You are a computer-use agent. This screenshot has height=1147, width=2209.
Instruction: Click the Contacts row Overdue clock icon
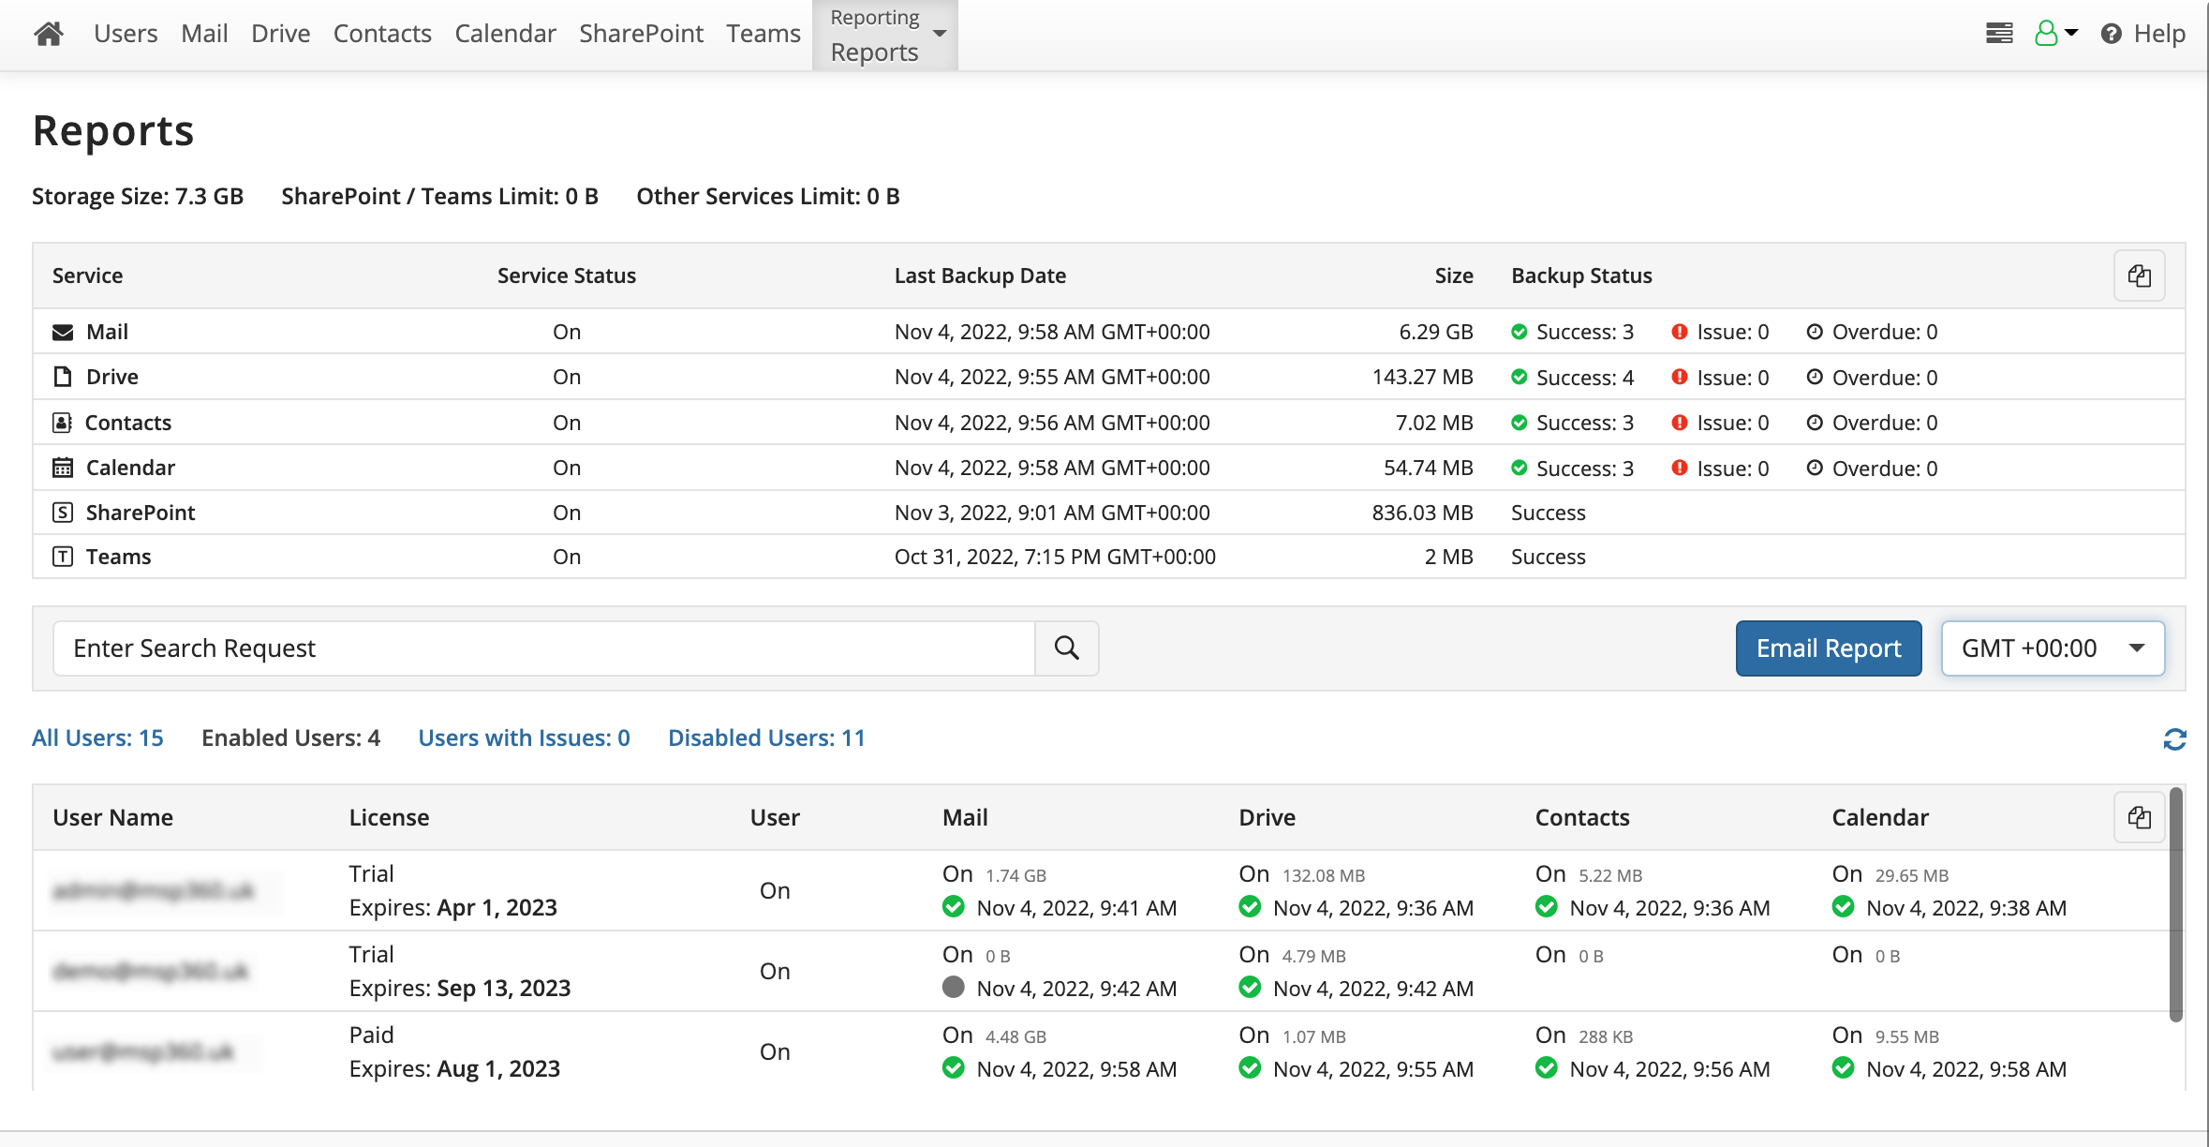1815,423
